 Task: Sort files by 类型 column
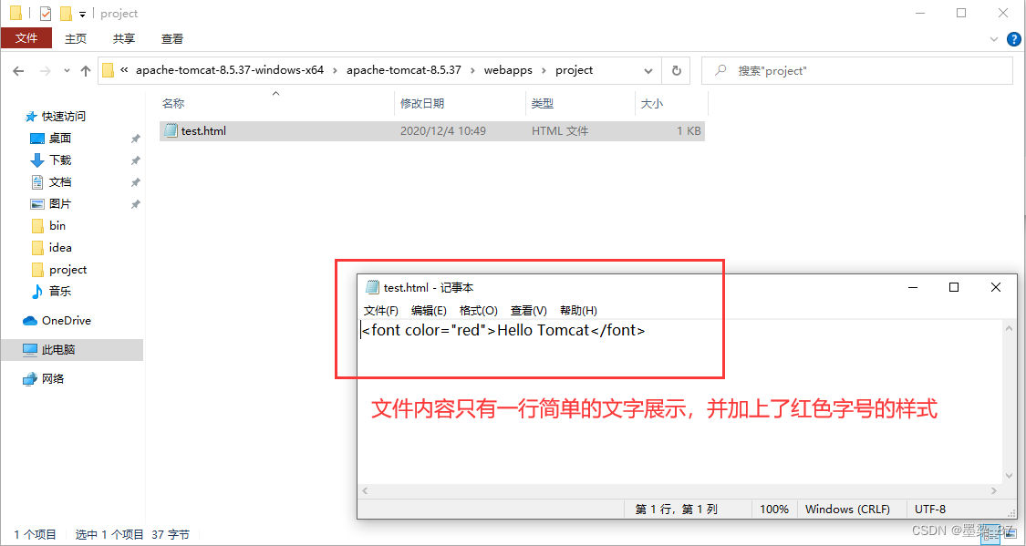pos(542,103)
